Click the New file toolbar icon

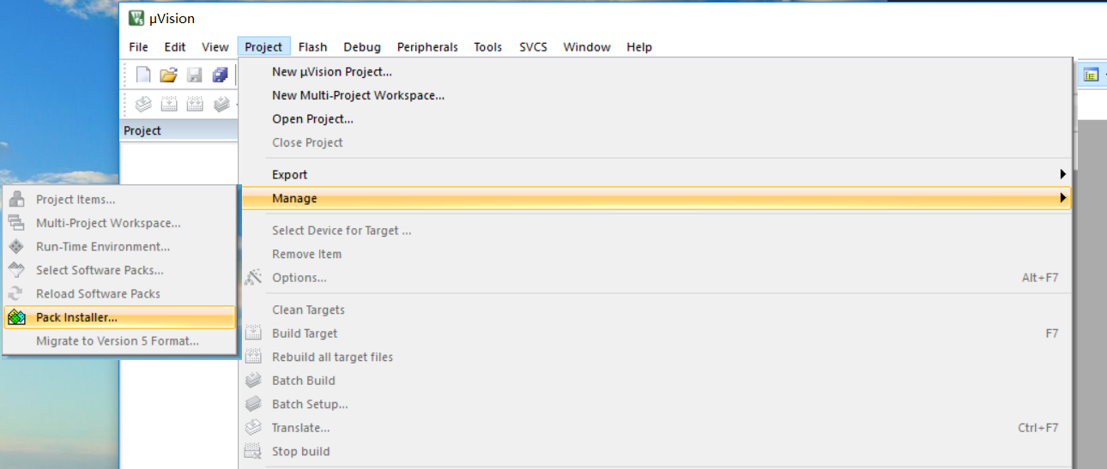(144, 75)
